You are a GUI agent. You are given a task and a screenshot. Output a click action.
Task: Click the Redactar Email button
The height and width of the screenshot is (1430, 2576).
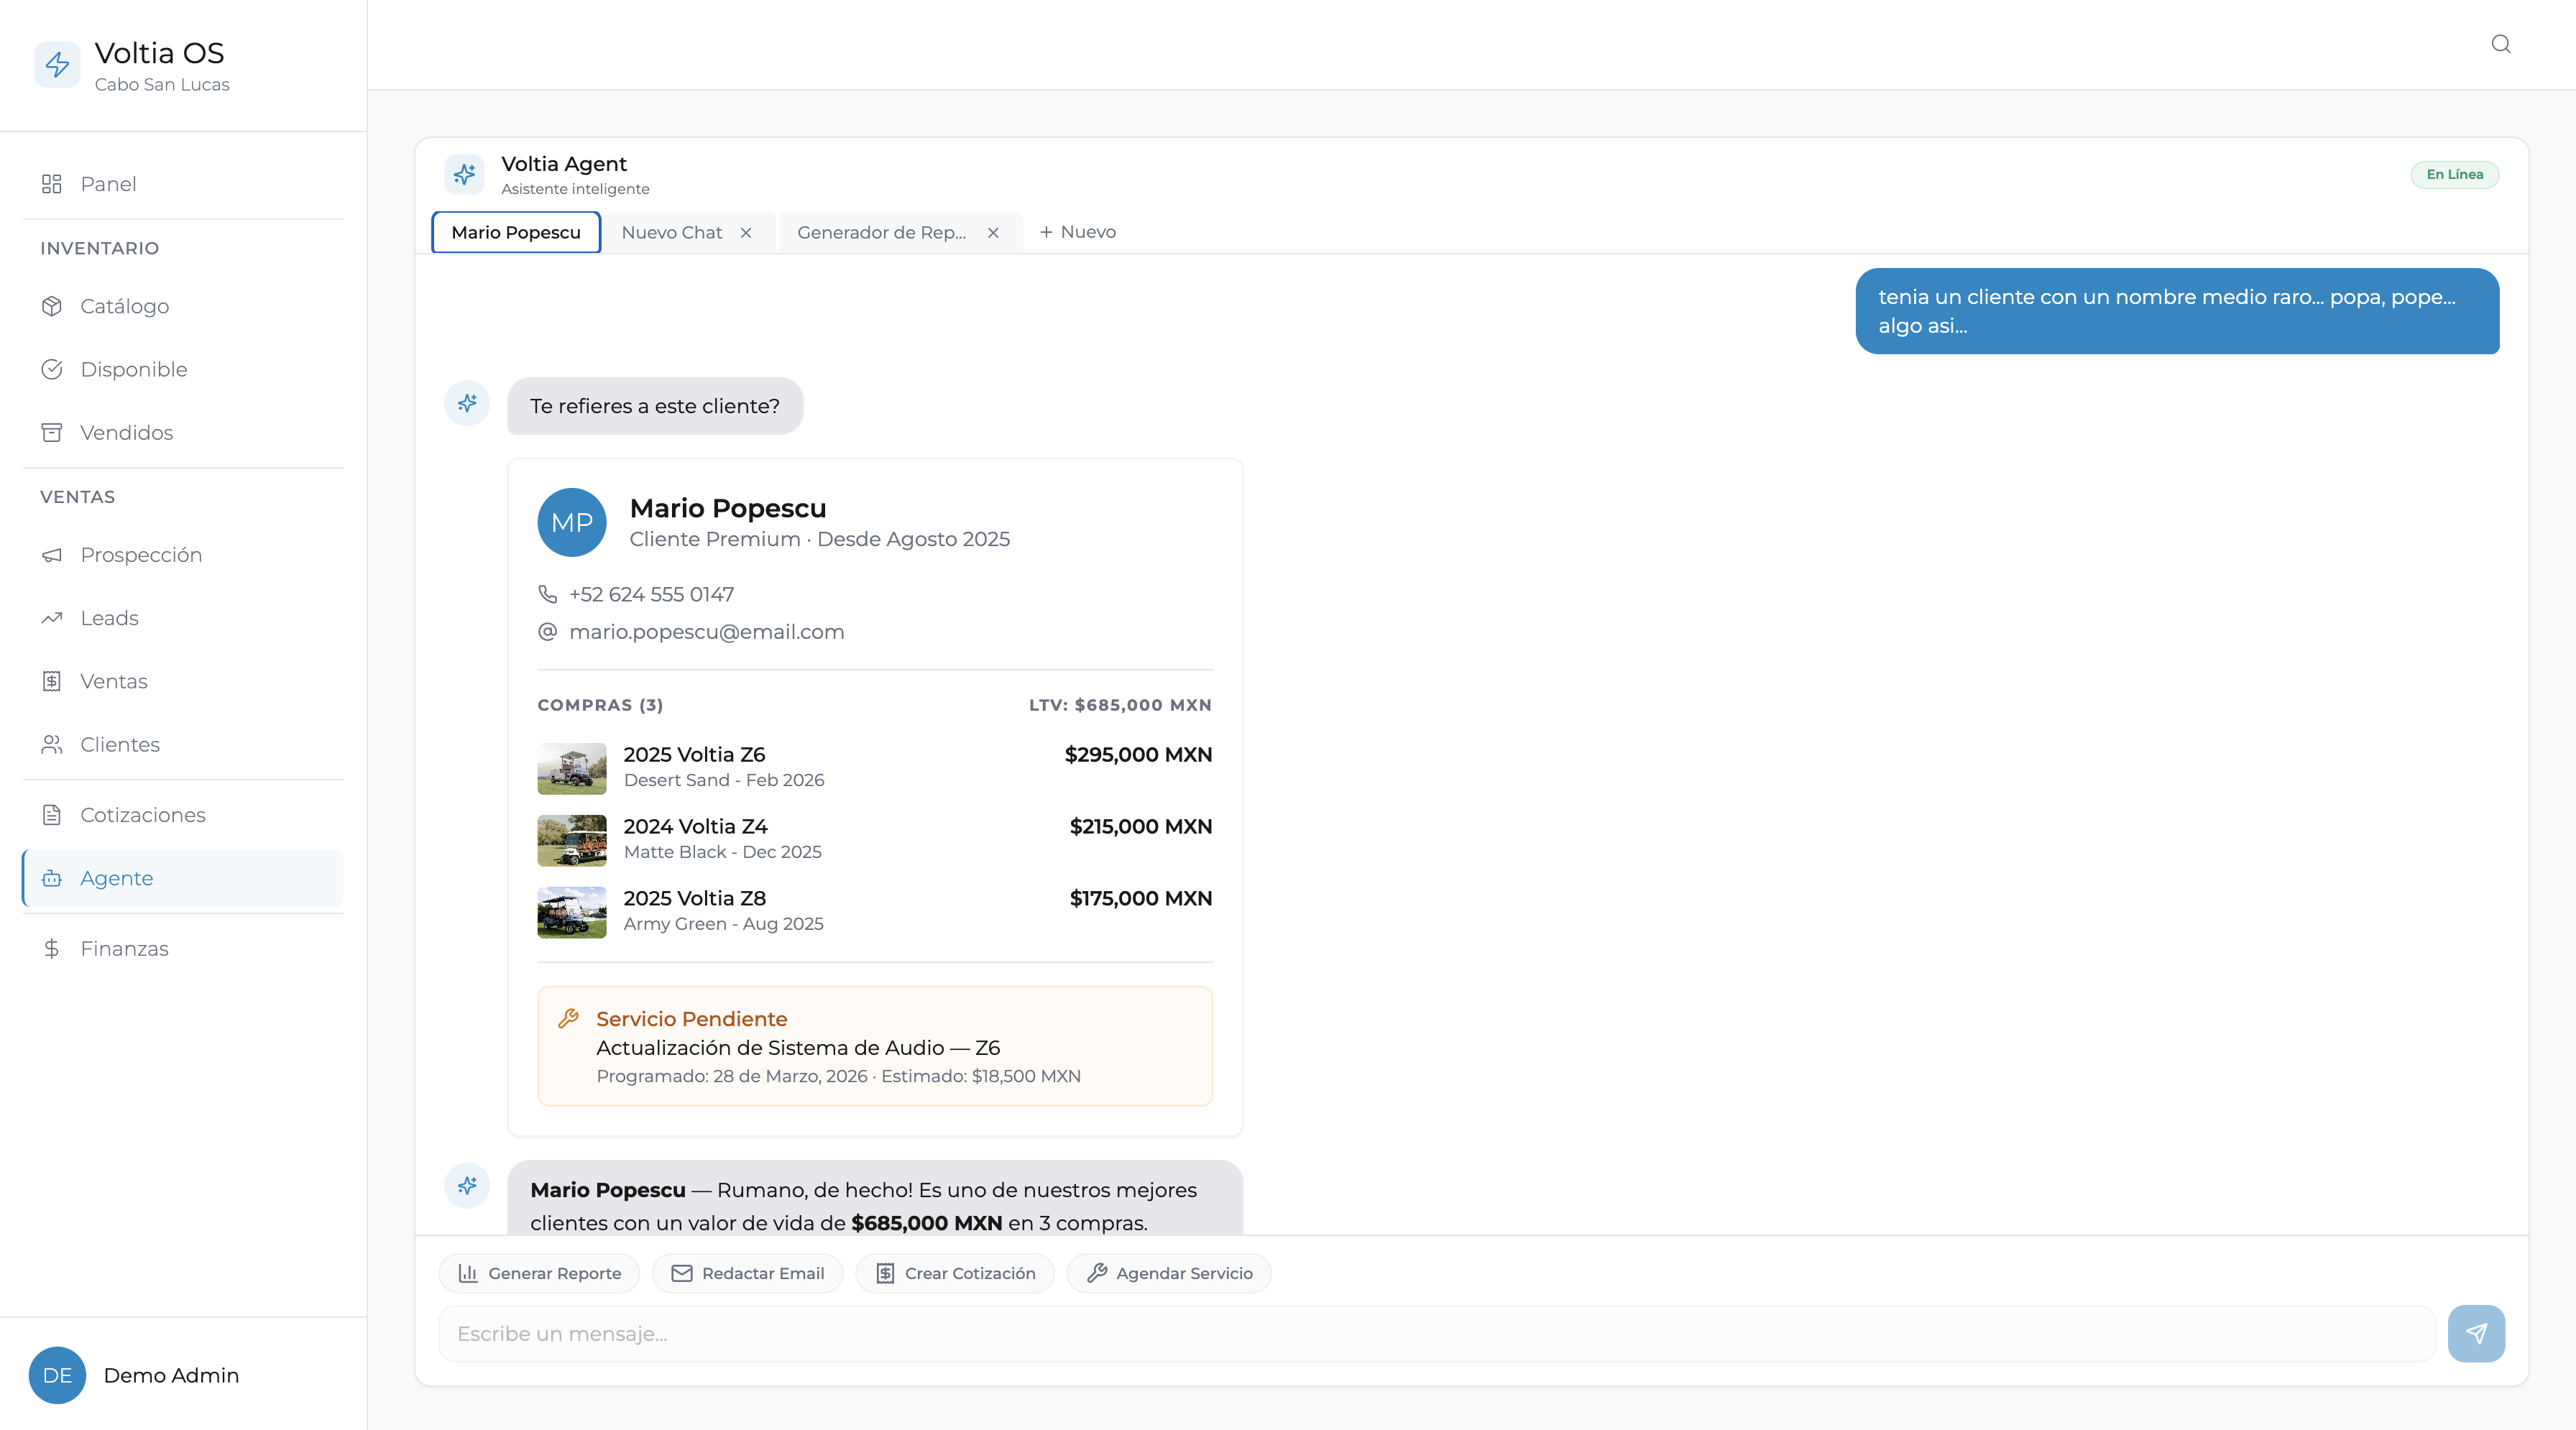tap(748, 1273)
